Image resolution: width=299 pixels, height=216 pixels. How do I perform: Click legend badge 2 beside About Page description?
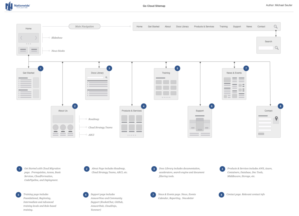tap(86, 169)
